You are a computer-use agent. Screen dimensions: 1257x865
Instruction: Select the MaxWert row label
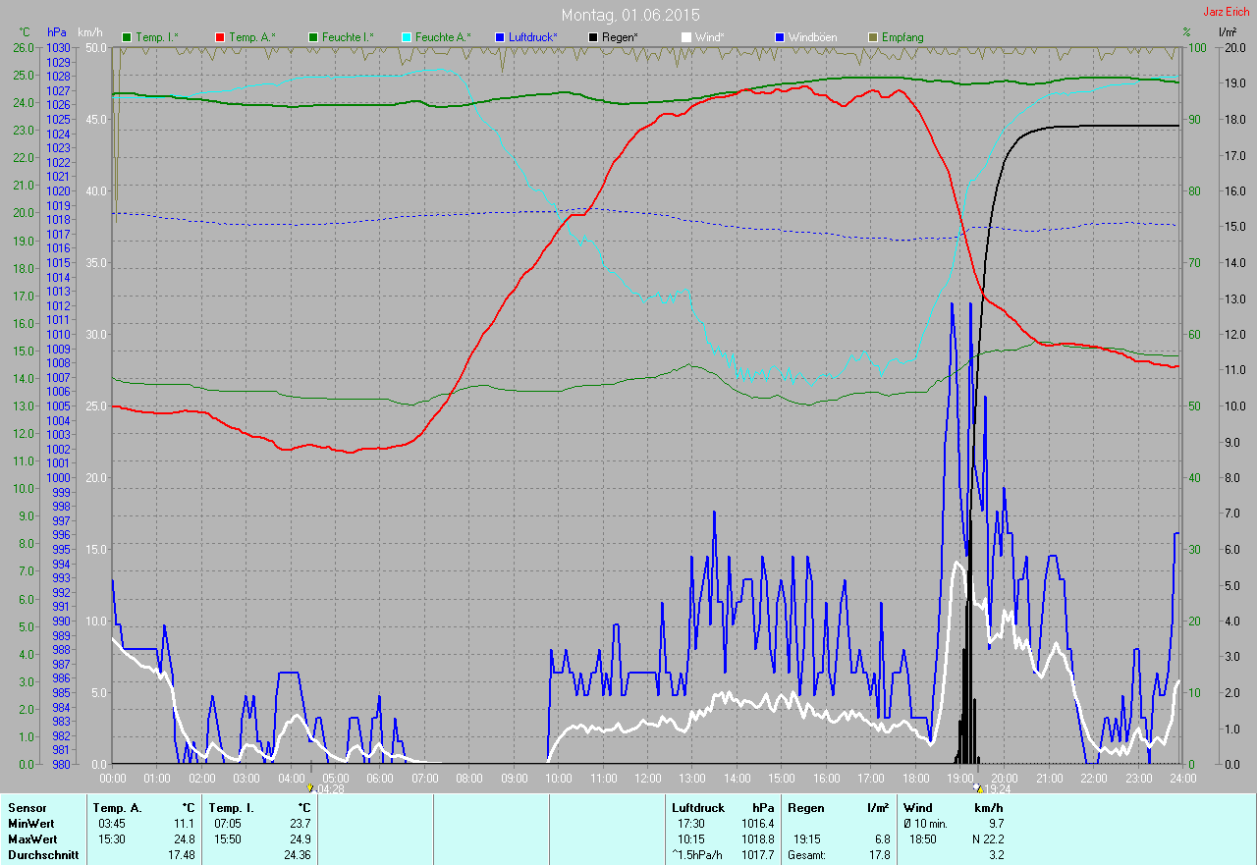(33, 839)
